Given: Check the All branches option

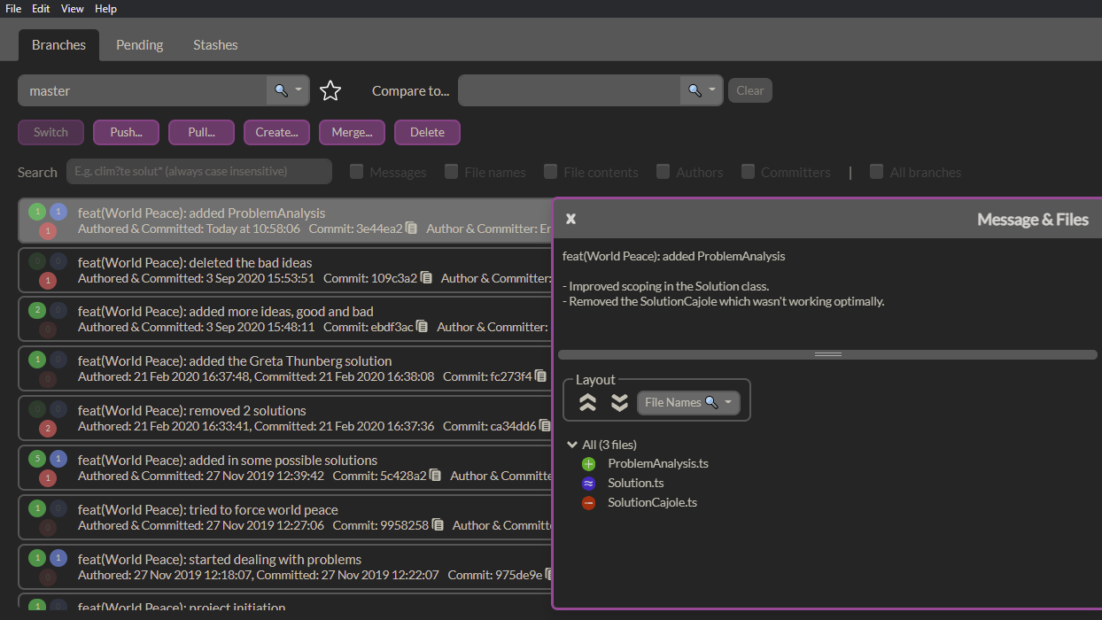Looking at the screenshot, I should 875,172.
